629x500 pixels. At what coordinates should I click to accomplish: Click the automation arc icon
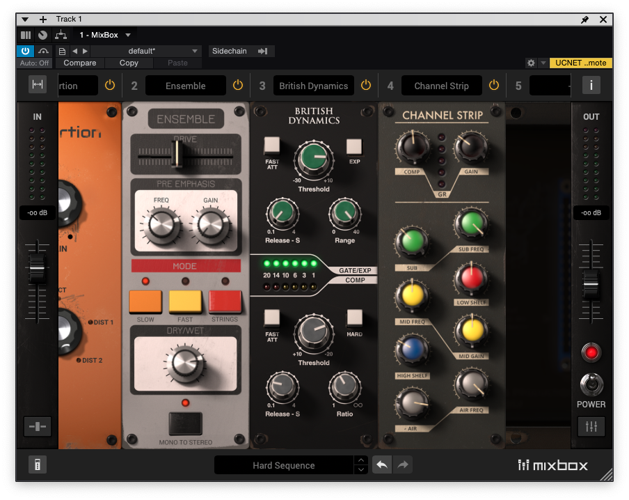click(43, 51)
